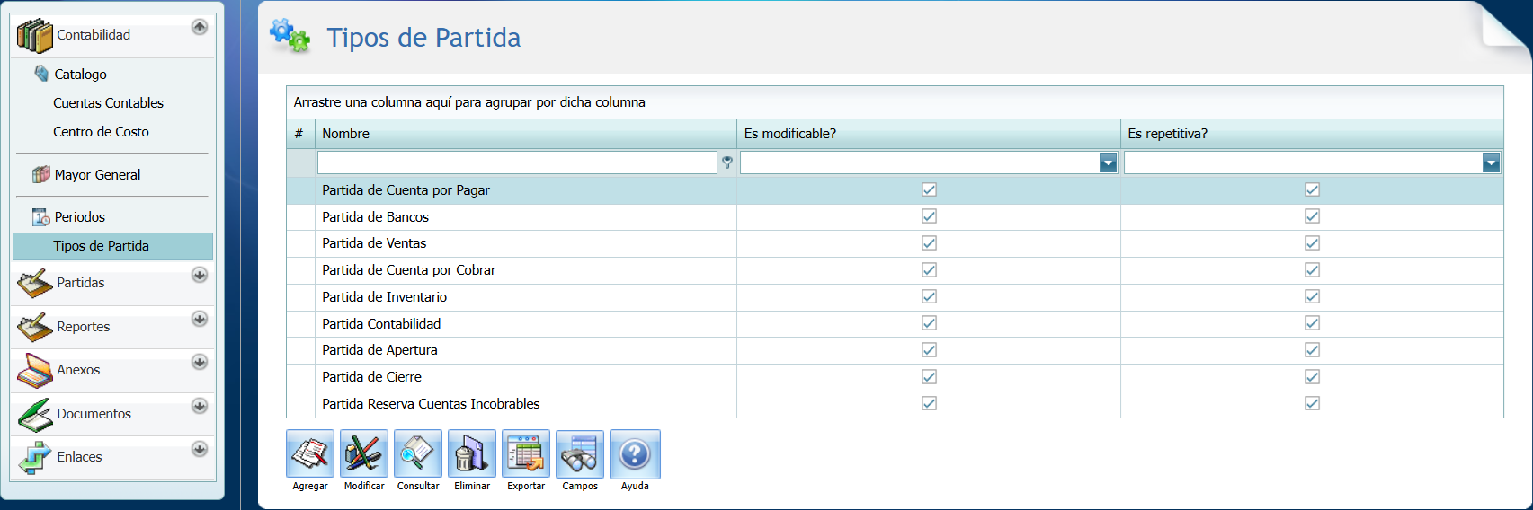Viewport: 1533px width, 510px height.
Task: Open the Es repetitiva filter dropdown
Action: point(1491,163)
